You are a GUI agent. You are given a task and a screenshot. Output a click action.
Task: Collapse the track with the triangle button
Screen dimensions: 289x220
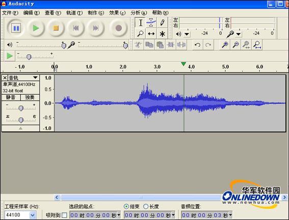pyautogui.click(x=20, y=128)
